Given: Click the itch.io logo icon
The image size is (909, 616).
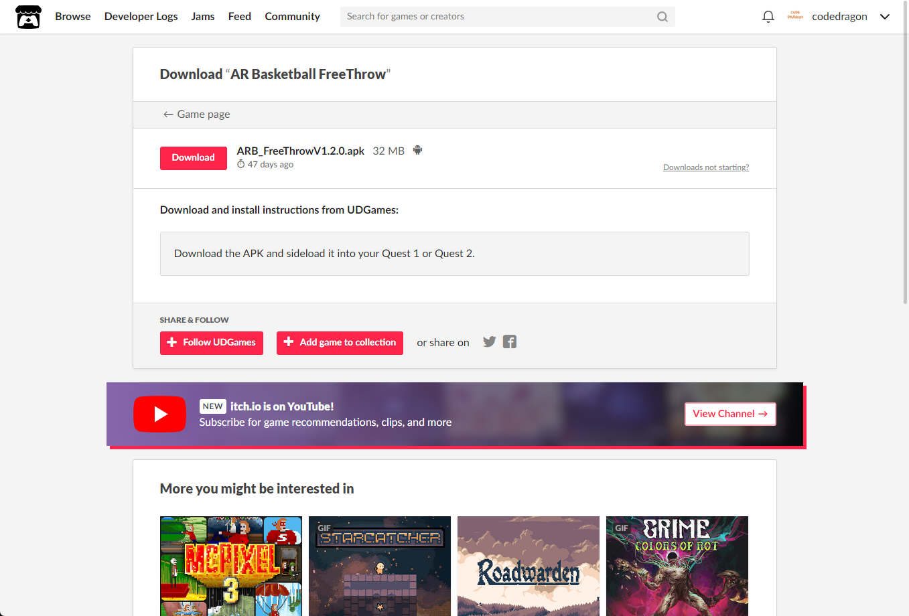Looking at the screenshot, I should coord(28,17).
